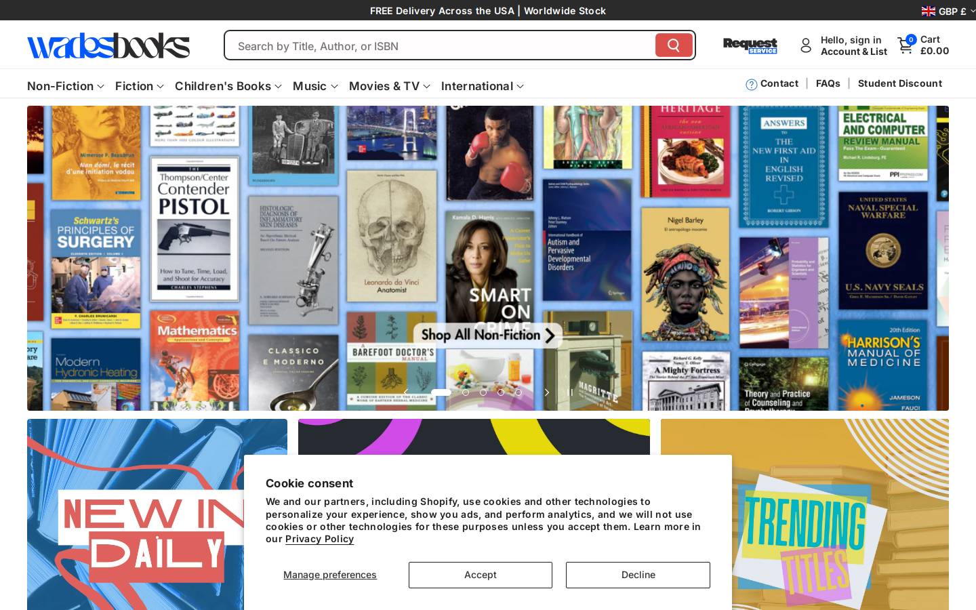Select the UK flag currency icon
The image size is (976, 610).
click(x=929, y=11)
